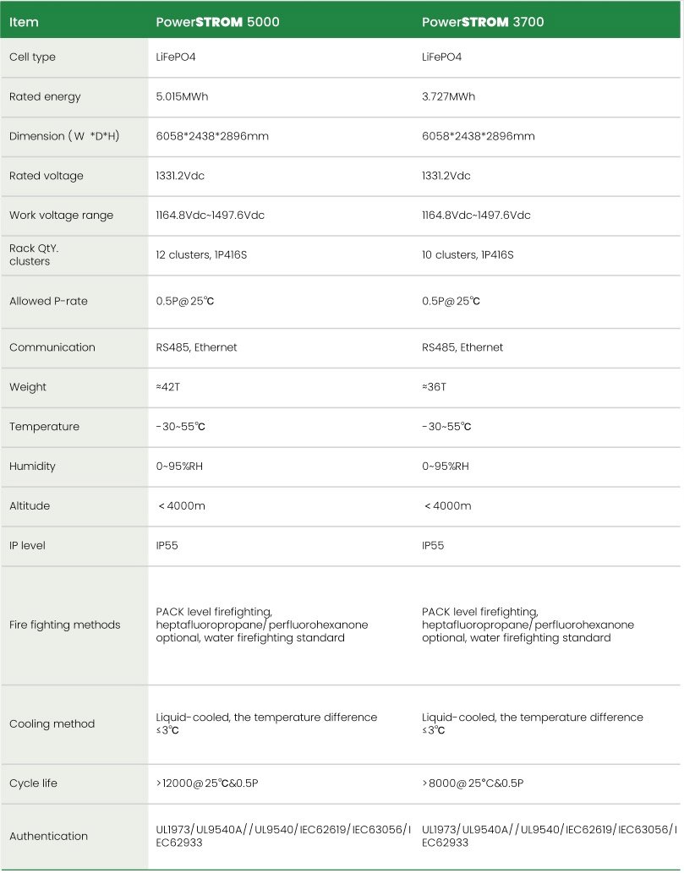Select the Fire fighting methods row label
684x873 pixels.
tap(64, 625)
